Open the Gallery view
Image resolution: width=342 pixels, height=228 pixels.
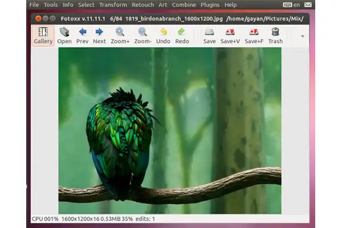click(x=43, y=35)
